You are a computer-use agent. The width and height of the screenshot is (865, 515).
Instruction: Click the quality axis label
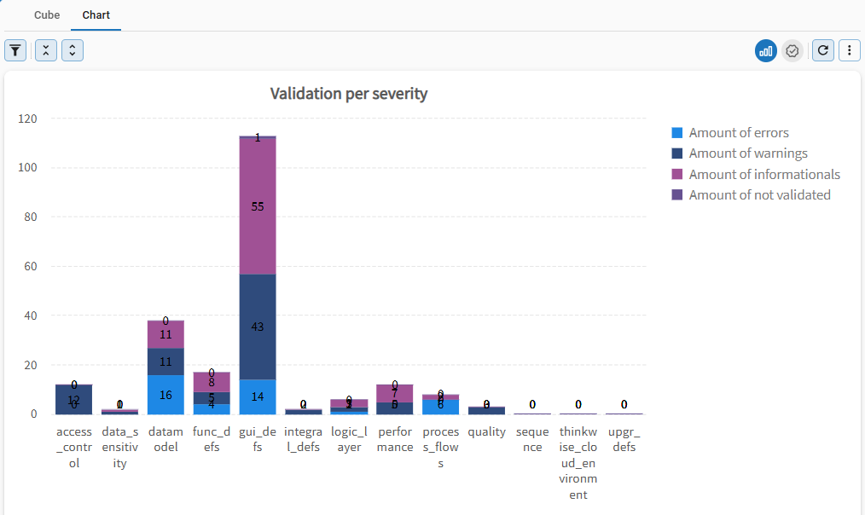pyautogui.click(x=486, y=431)
